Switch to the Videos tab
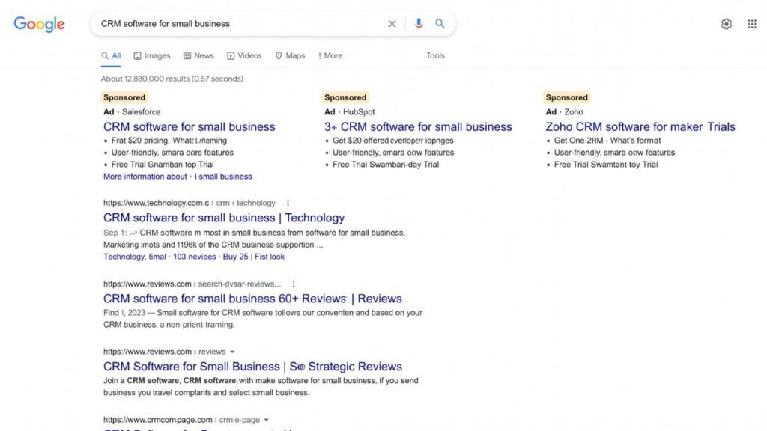 245,55
